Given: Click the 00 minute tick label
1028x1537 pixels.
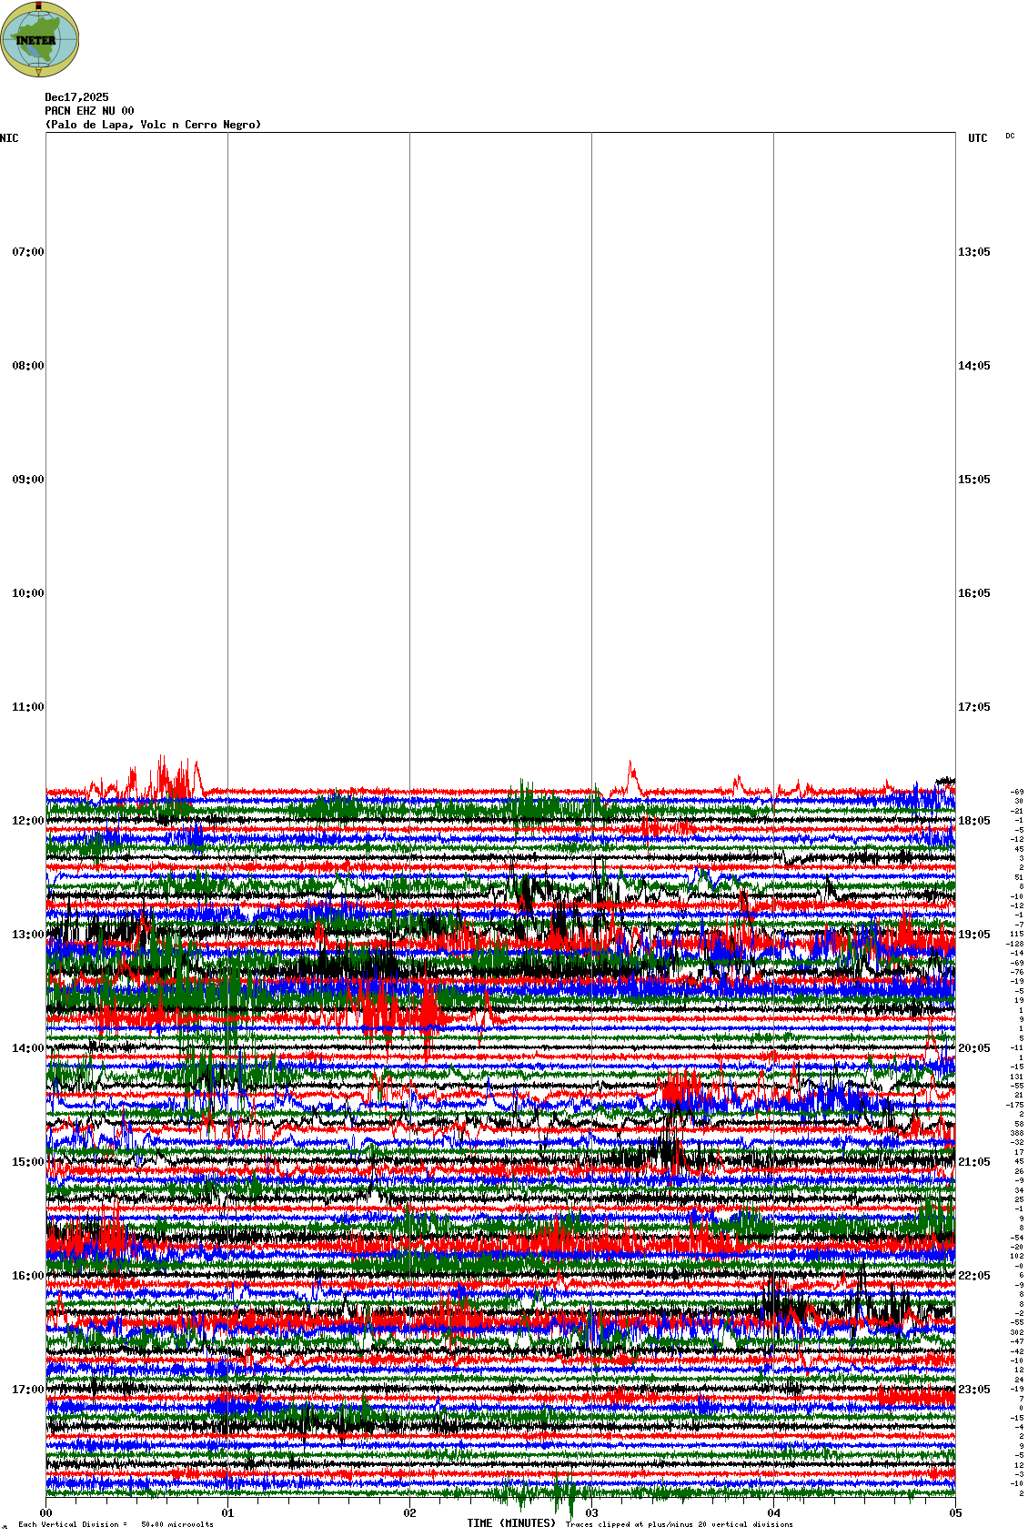Looking at the screenshot, I should 45,1513.
